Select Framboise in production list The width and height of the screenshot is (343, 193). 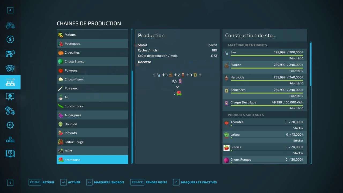[x=92, y=160]
